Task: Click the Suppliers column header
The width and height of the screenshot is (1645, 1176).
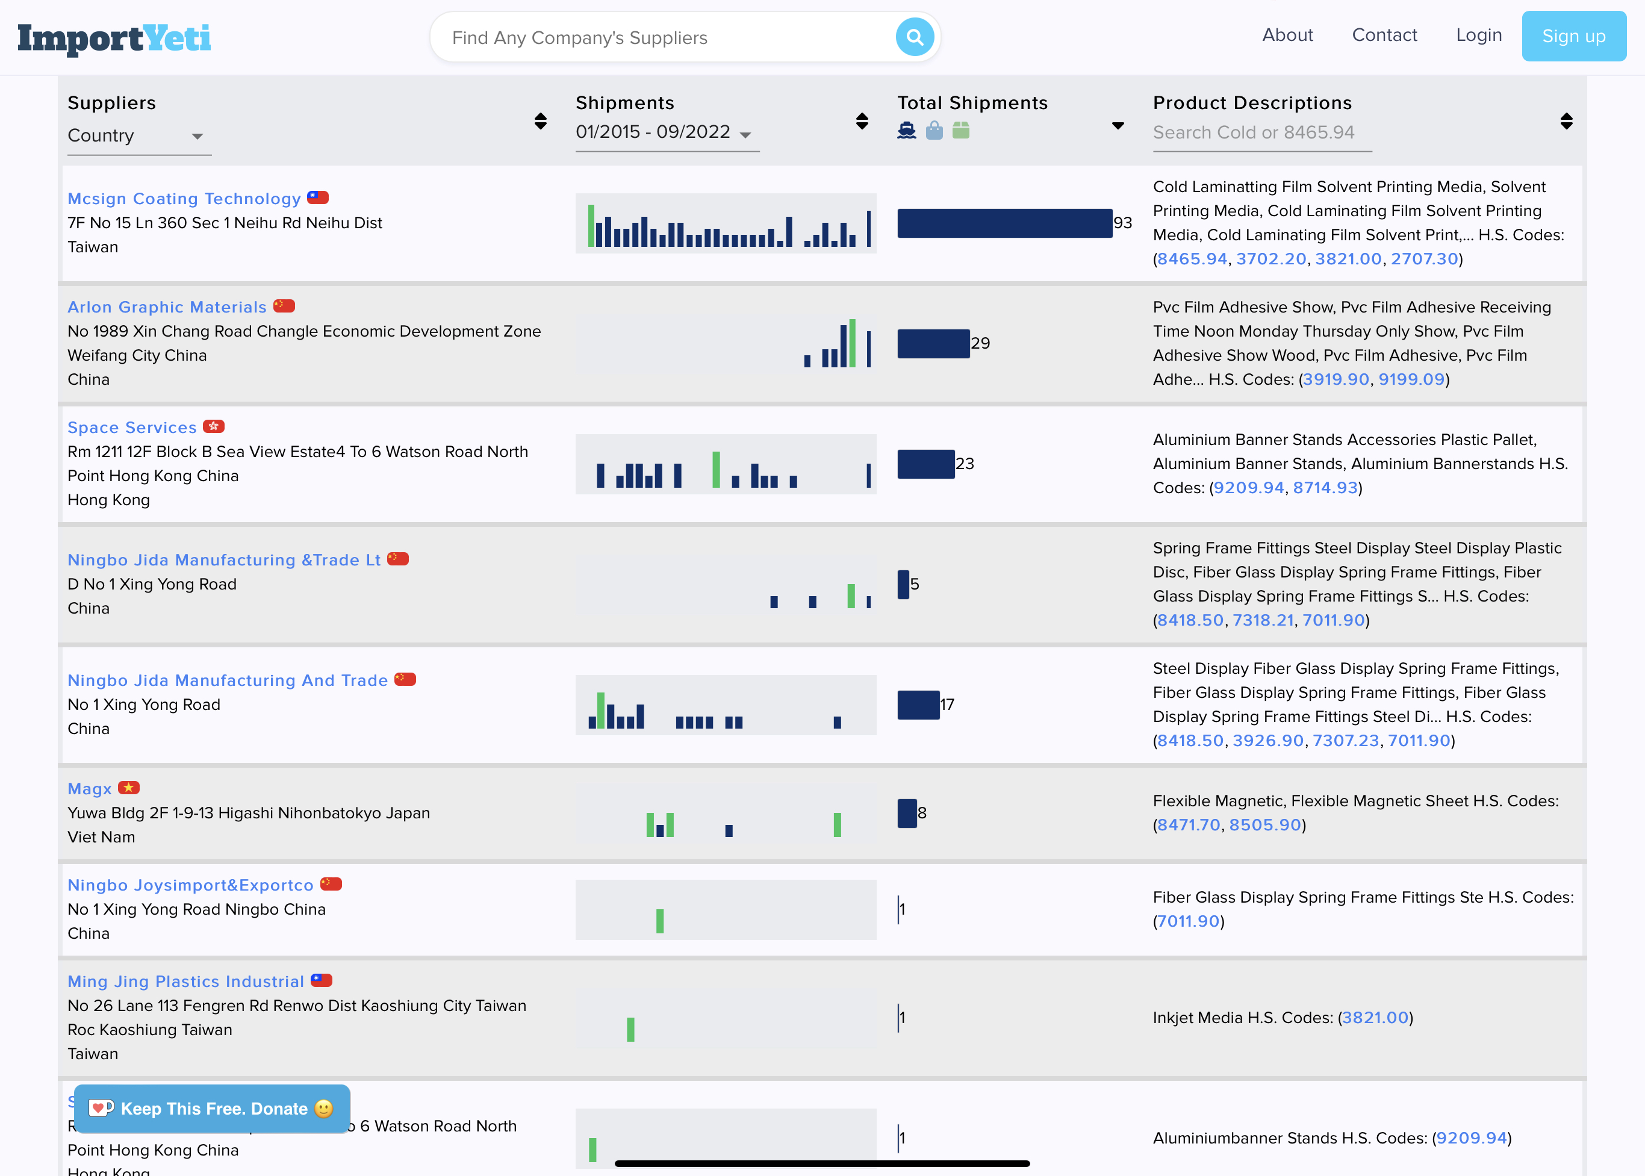Action: coord(111,103)
